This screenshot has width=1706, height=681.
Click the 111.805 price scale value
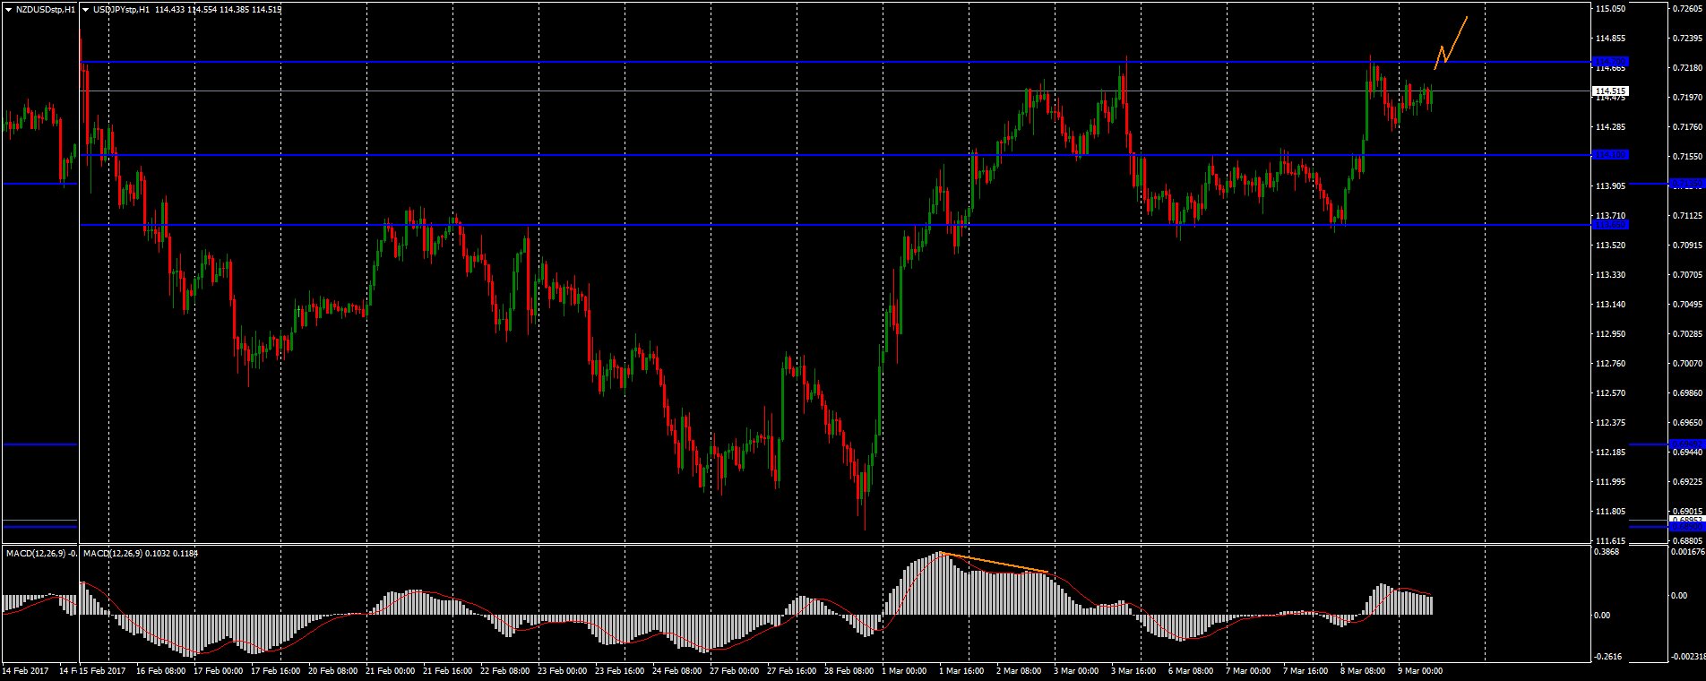1611,512
